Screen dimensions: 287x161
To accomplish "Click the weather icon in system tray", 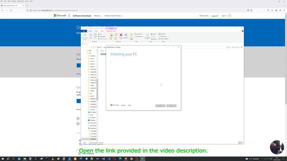I will pos(247,159).
